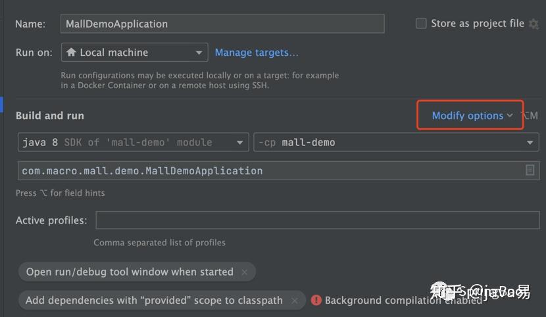Click the red error icon for background compilation

click(x=316, y=301)
